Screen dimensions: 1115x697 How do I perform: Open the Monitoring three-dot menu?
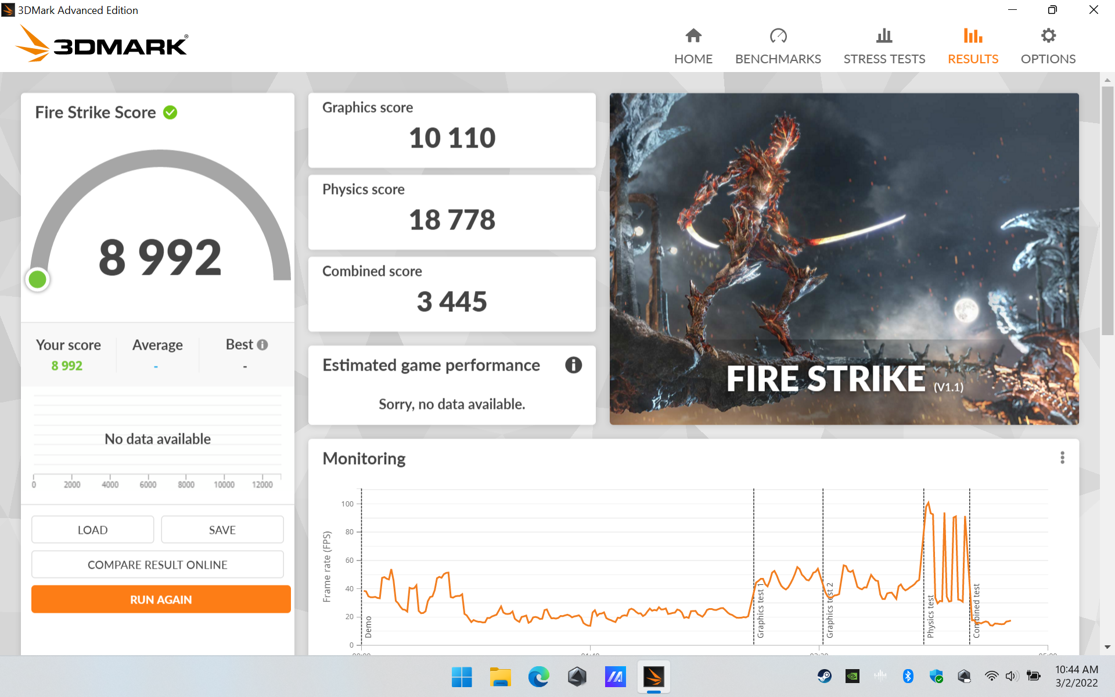click(1062, 458)
